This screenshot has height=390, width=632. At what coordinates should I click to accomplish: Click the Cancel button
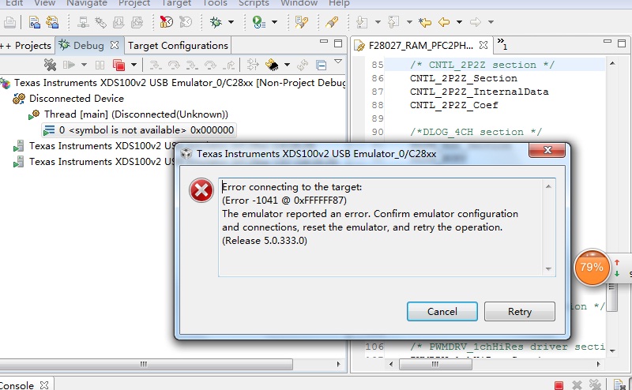(x=442, y=311)
